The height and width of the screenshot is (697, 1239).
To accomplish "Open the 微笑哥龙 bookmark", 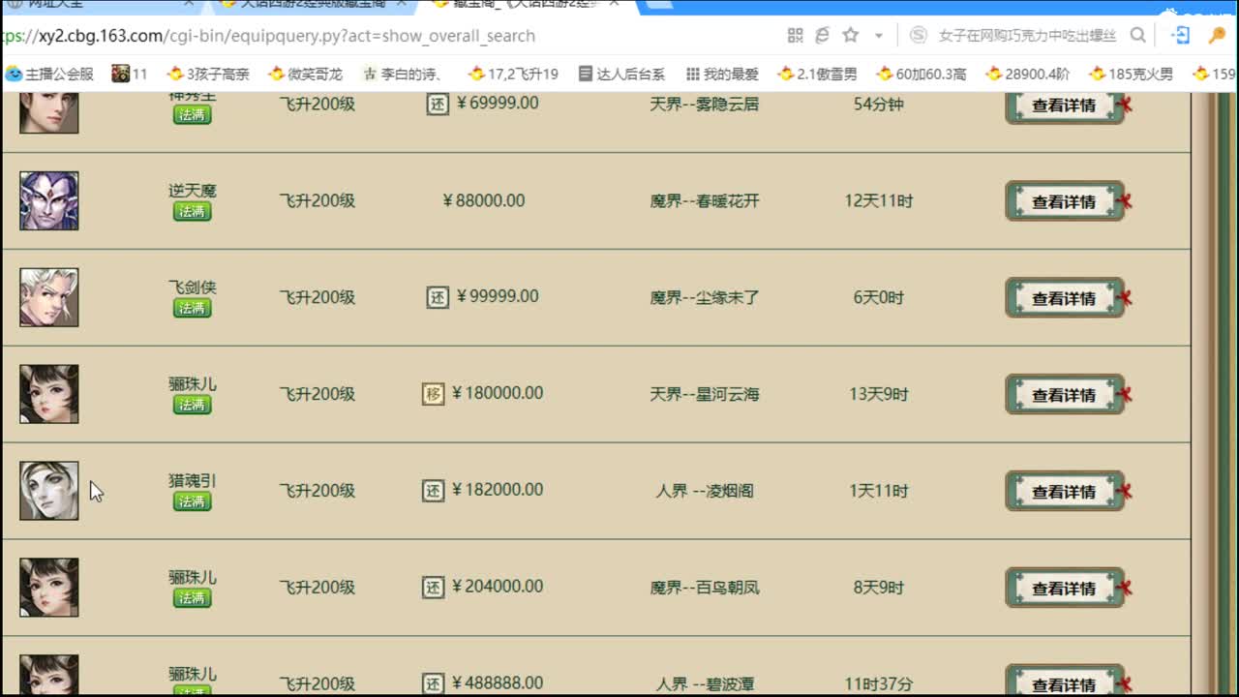I will pos(305,74).
